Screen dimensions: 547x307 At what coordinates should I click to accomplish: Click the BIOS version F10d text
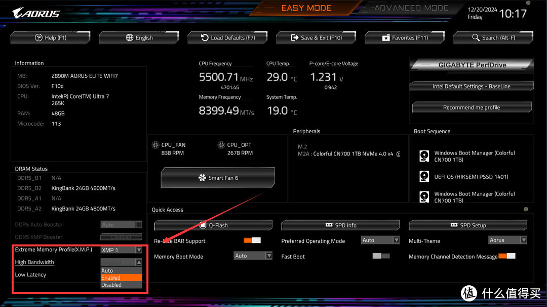tap(58, 86)
